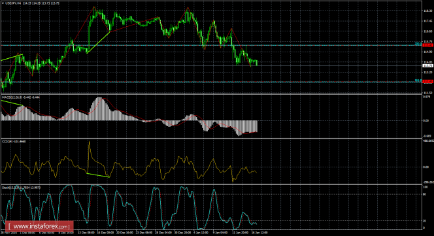This screenshot has height=236, width=434.
Task: Select the yellow-green divergence line on MACD panel
Action: pos(12,103)
